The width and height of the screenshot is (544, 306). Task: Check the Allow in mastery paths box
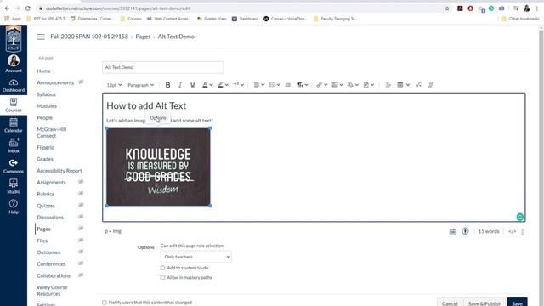point(162,278)
